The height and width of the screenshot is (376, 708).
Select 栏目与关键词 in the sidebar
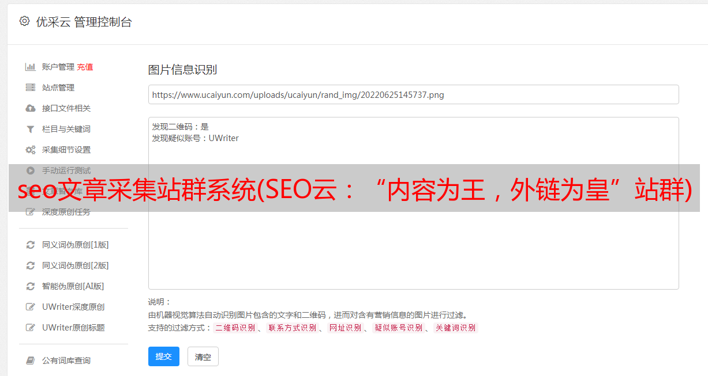click(66, 129)
